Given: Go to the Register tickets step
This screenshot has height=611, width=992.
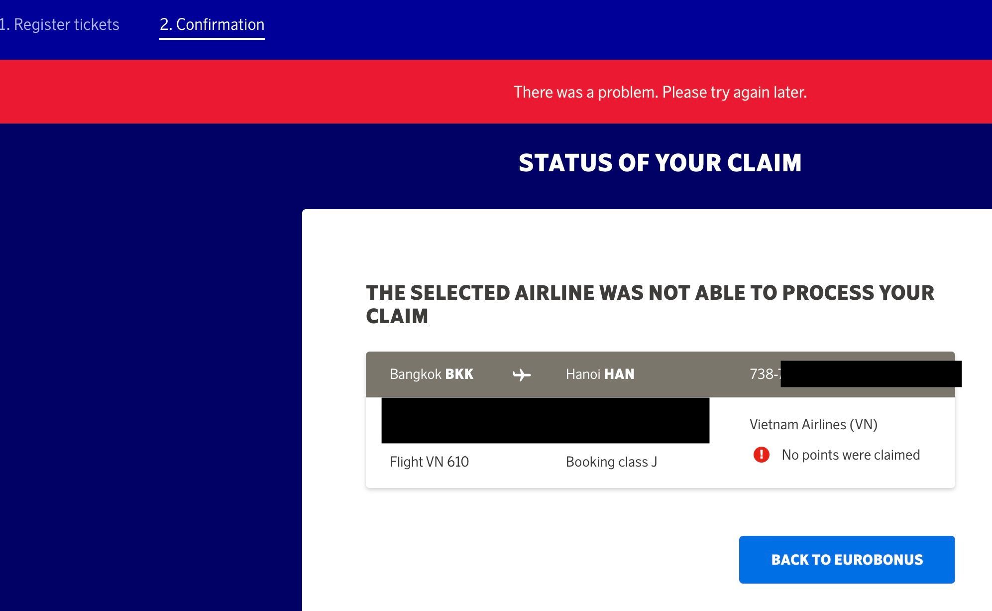Looking at the screenshot, I should [x=60, y=24].
